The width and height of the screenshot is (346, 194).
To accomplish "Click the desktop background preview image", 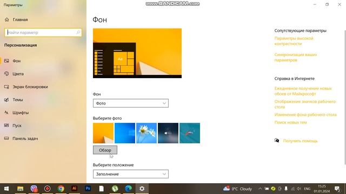I will pos(137,53).
